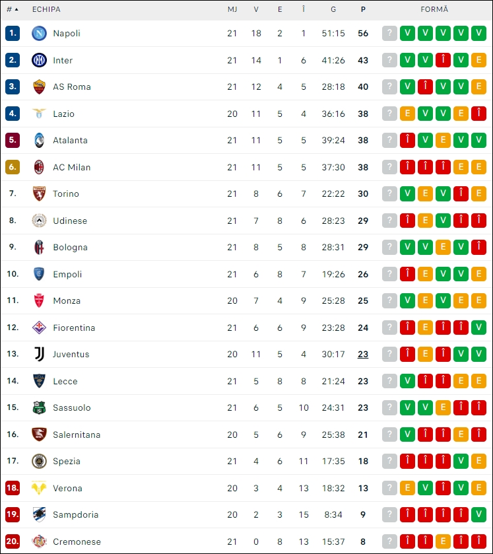Screen dimensions: 493x554
Task: Click the AC Milan badge
Action: pos(39,167)
